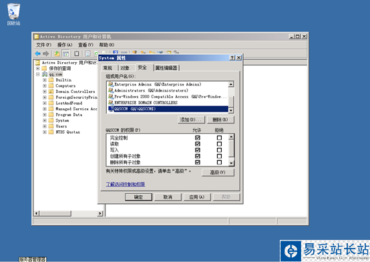Click the ENTERPRISE DOMAIN CONTROLLERS group icon
Screen dimensions: 370x262
pyautogui.click(x=111, y=102)
